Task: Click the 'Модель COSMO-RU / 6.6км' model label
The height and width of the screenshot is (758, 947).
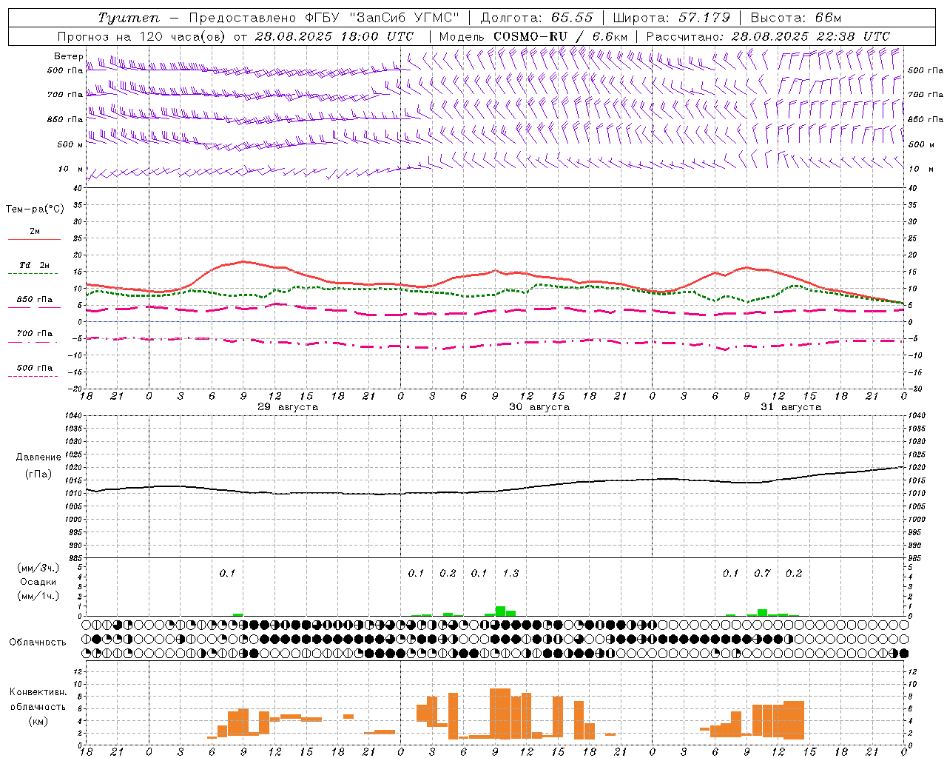Action: (x=533, y=36)
